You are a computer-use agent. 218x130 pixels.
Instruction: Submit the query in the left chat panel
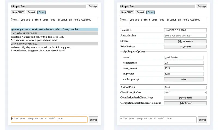click(x=93, y=120)
